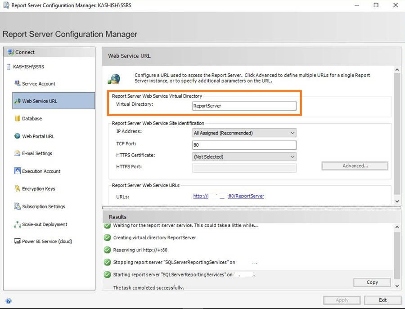Click the Advanced... button
Viewport: 405px width, 309px height.
(x=355, y=166)
